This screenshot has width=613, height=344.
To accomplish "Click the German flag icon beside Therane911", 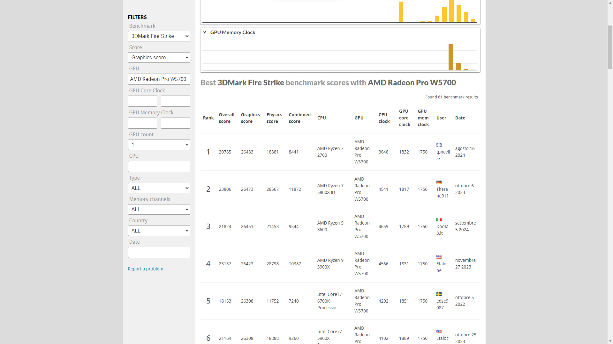I will pos(439,183).
